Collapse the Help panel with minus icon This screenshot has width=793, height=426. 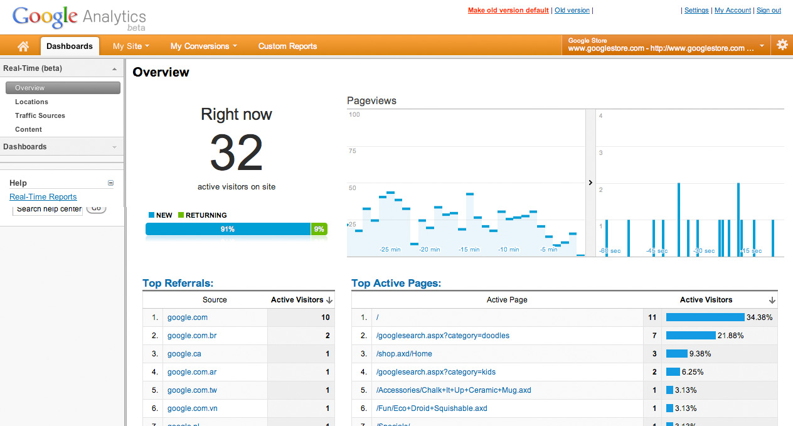click(x=111, y=183)
